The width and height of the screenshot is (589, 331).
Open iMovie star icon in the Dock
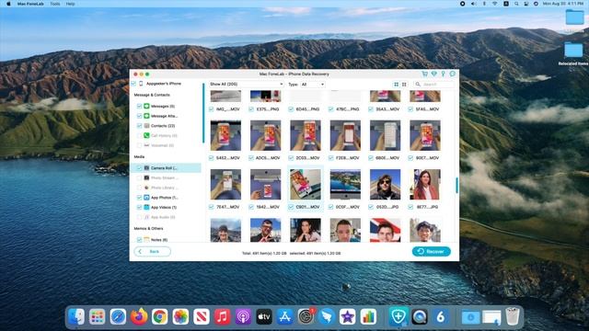tap(348, 317)
